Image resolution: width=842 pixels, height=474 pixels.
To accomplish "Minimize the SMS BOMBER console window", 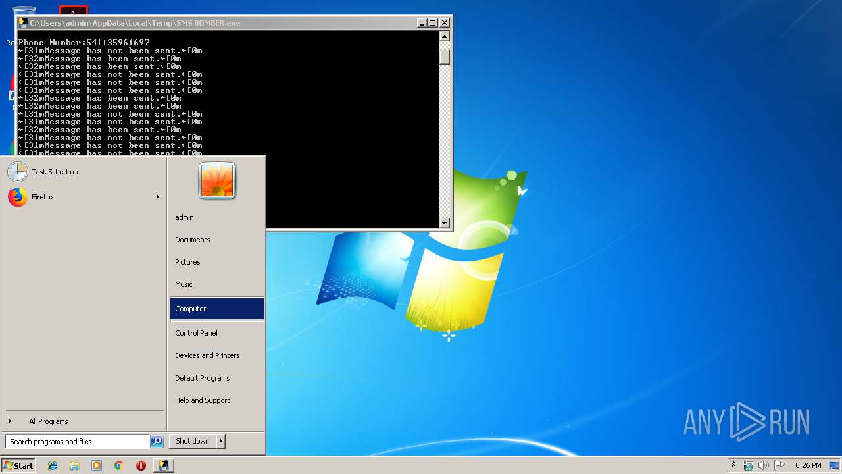I will (x=422, y=22).
